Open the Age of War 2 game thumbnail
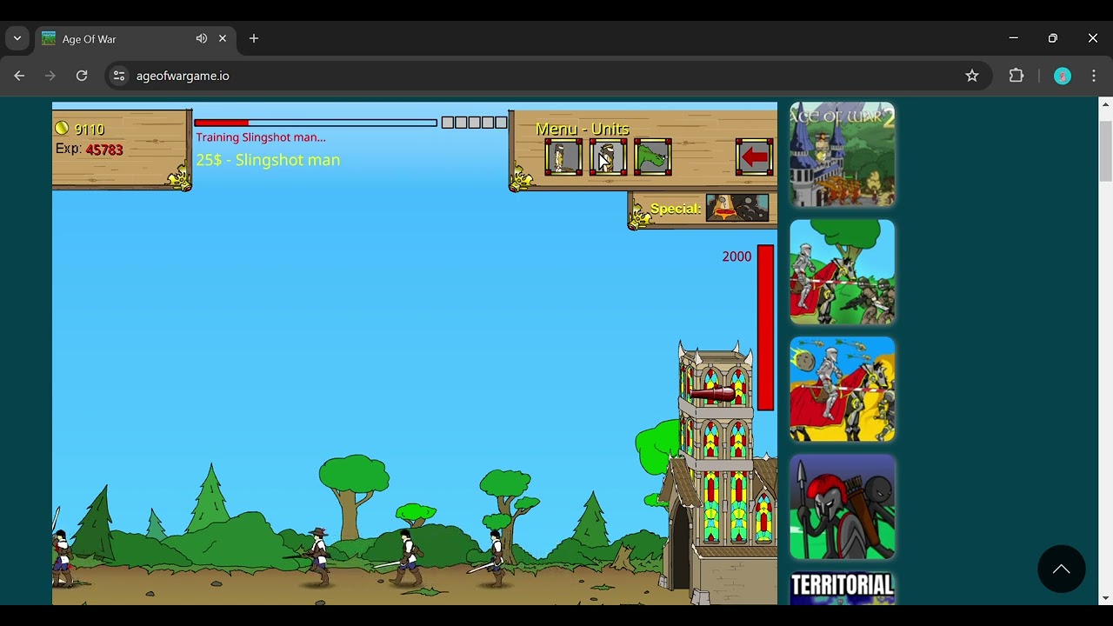 click(x=843, y=154)
